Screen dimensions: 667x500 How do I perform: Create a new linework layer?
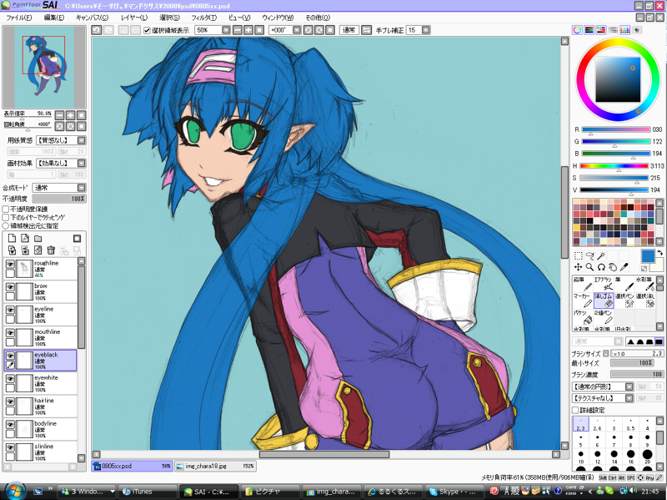[x=25, y=238]
